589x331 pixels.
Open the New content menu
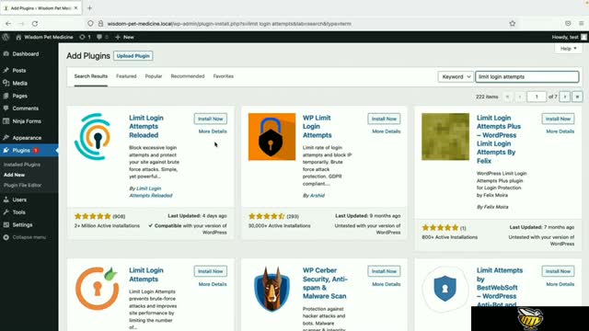125,37
